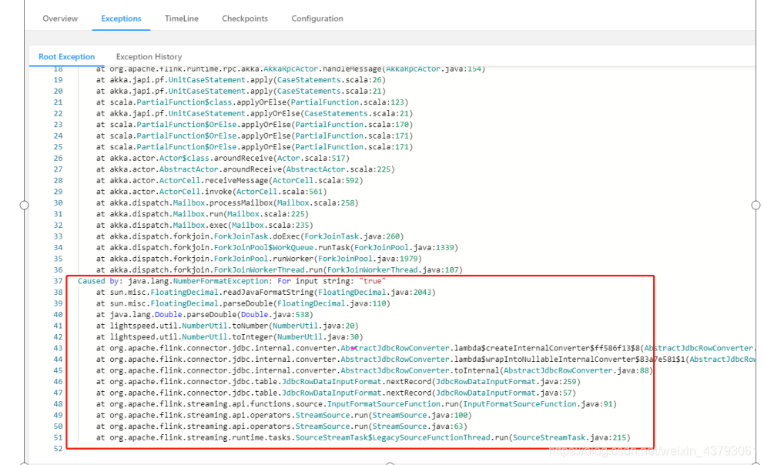This screenshot has width=764, height=465.
Task: Click the InputFormatSourceFunction.run stack line
Action: 356,404
